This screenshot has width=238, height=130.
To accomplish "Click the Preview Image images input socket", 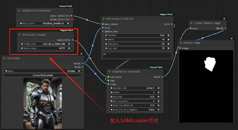I will pyautogui.click(x=180, y=48).
